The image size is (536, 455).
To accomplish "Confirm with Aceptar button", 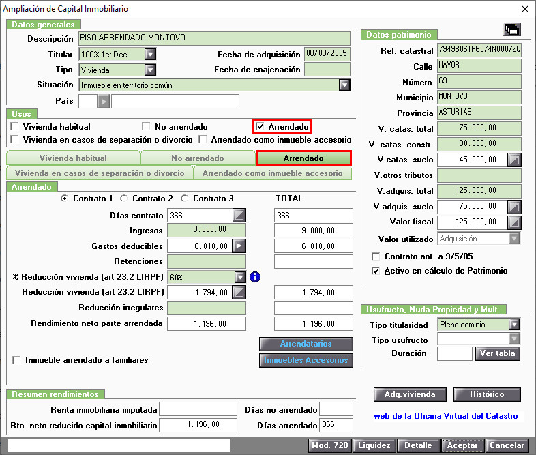I will 462,445.
